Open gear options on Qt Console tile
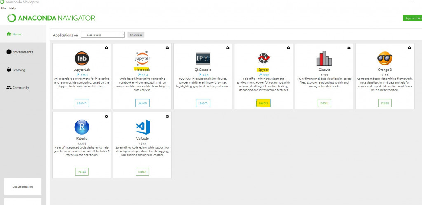422x205 pixels. pos(227,48)
